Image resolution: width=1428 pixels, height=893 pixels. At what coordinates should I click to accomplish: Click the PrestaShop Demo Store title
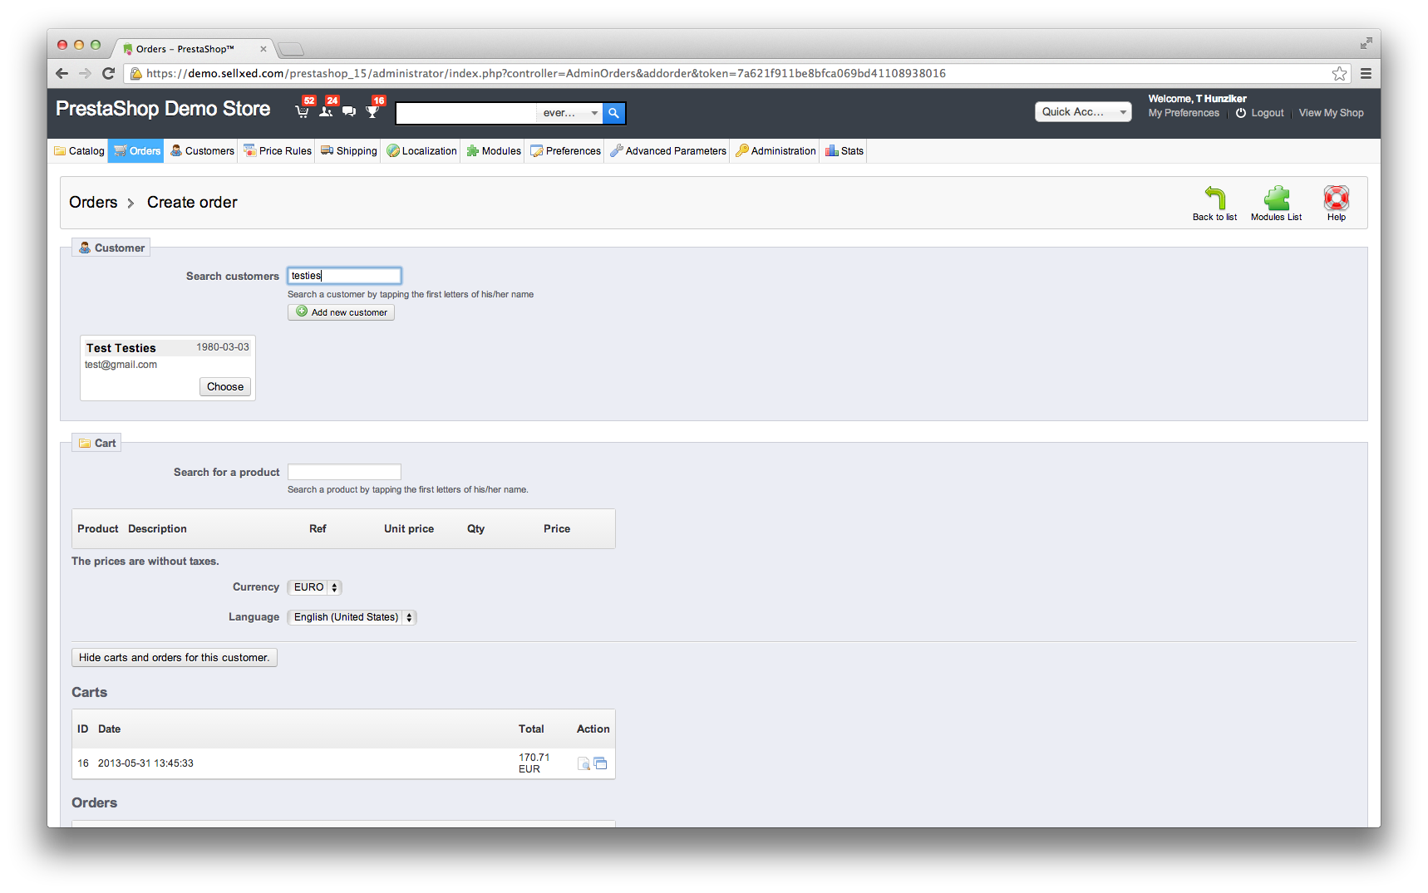(x=163, y=109)
